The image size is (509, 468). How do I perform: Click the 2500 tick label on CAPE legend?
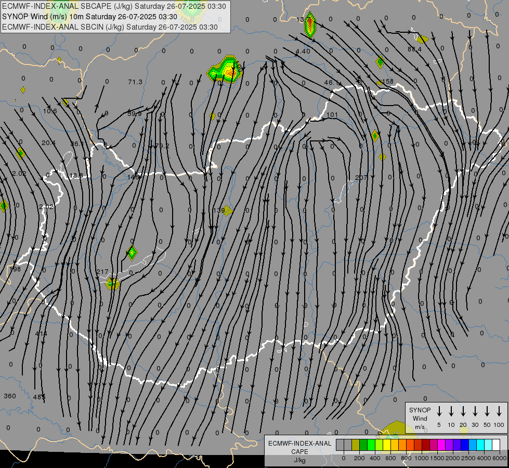click(x=468, y=458)
